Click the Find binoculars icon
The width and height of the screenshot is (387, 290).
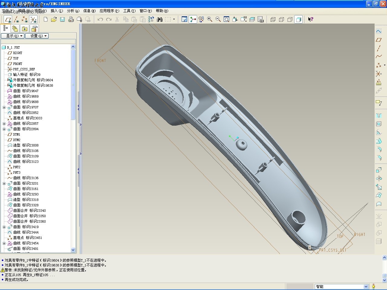[x=160, y=19]
